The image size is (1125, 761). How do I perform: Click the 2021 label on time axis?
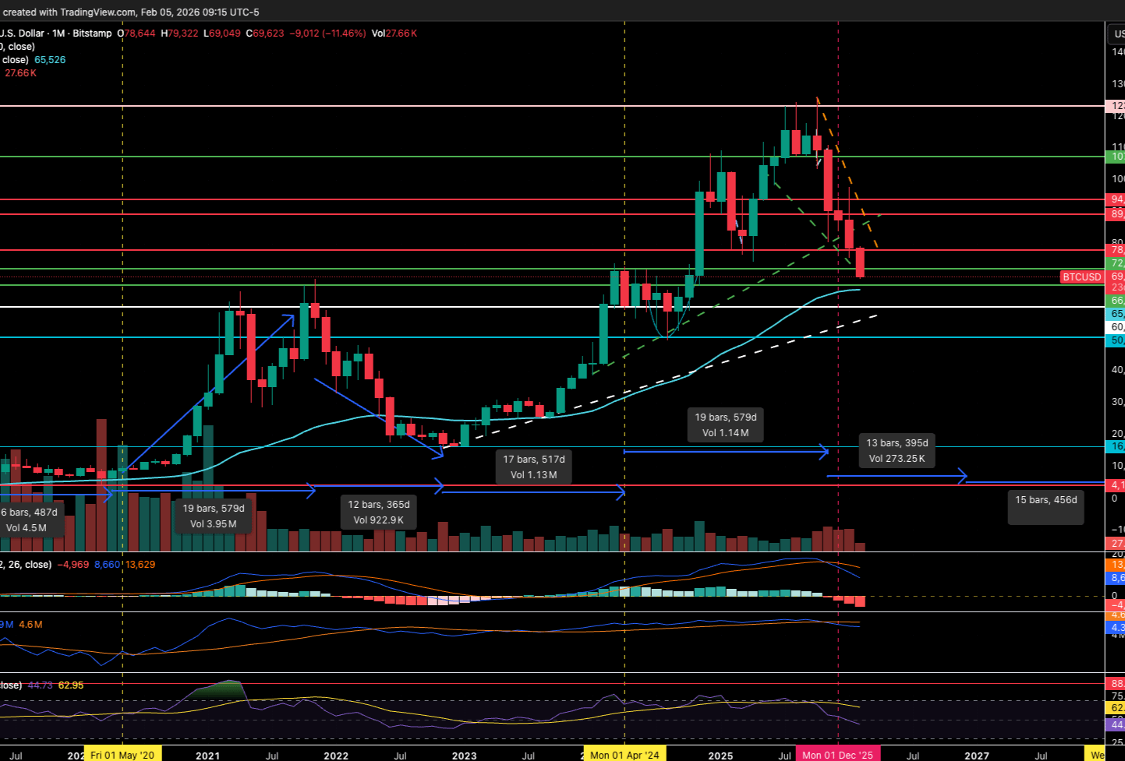click(207, 756)
